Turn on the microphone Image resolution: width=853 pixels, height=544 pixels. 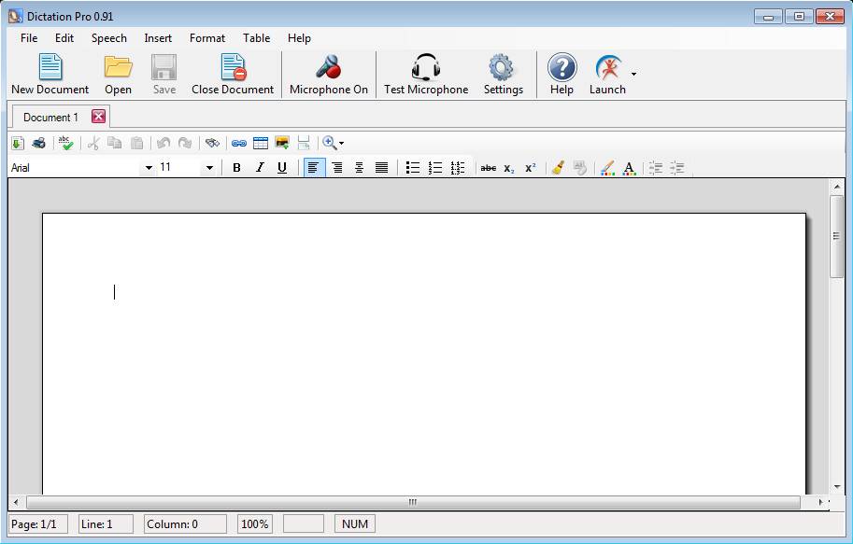click(328, 75)
